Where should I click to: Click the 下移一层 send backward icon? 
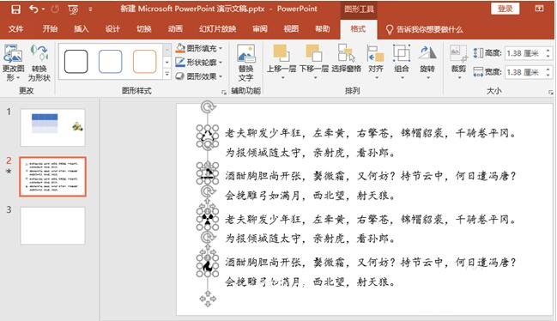314,54
